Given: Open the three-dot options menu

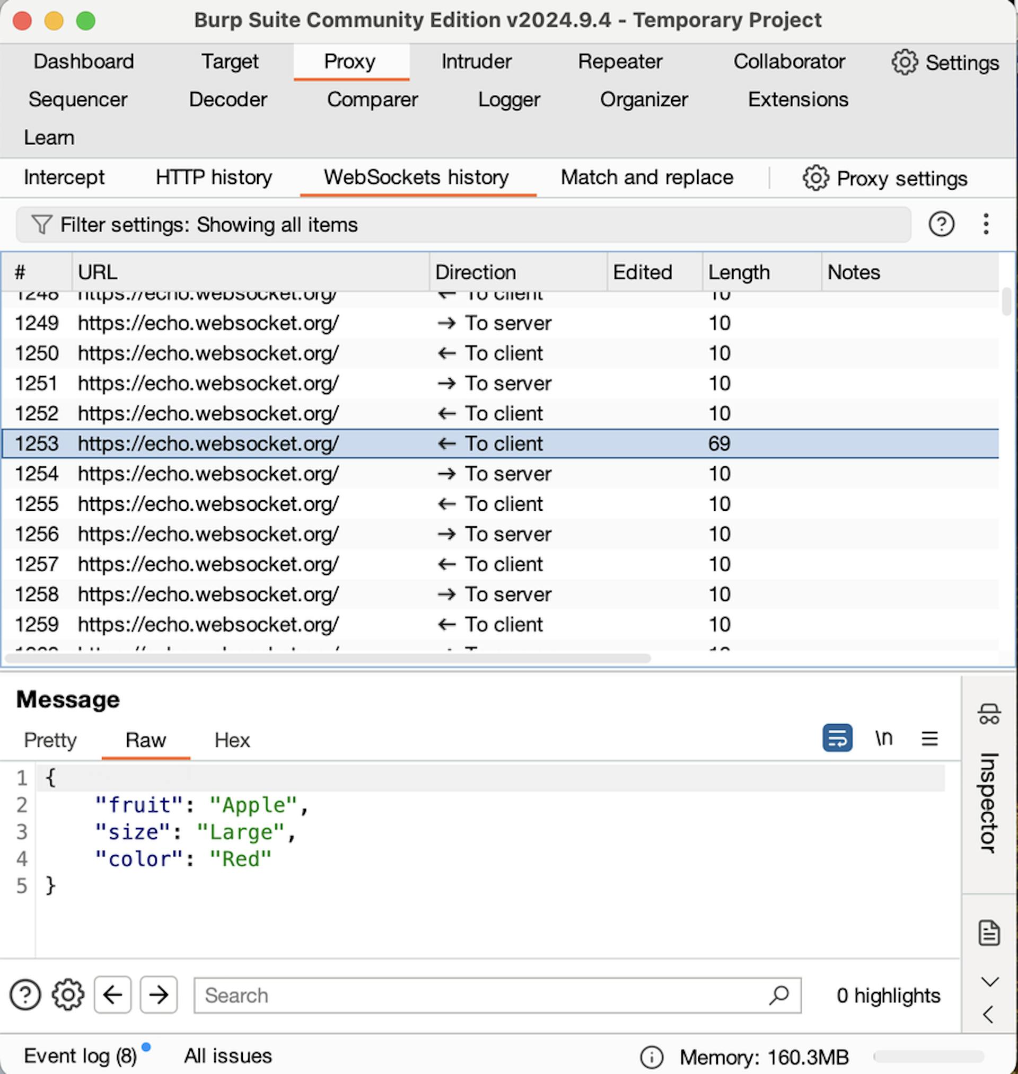Looking at the screenshot, I should 986,224.
